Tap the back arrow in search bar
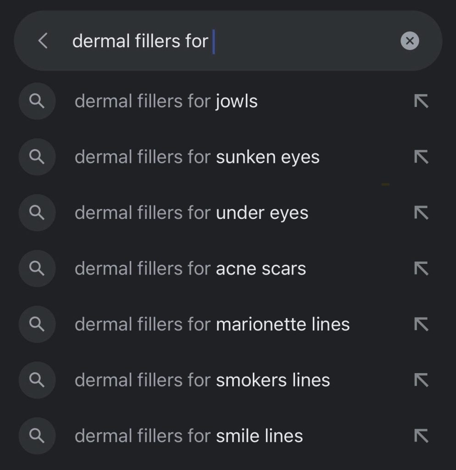The width and height of the screenshot is (456, 470). tap(43, 41)
